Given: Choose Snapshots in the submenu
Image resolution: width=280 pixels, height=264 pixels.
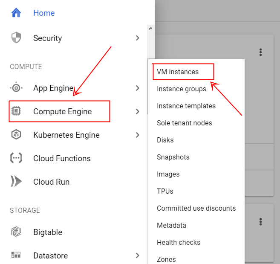Looking at the screenshot, I should pos(173,157).
